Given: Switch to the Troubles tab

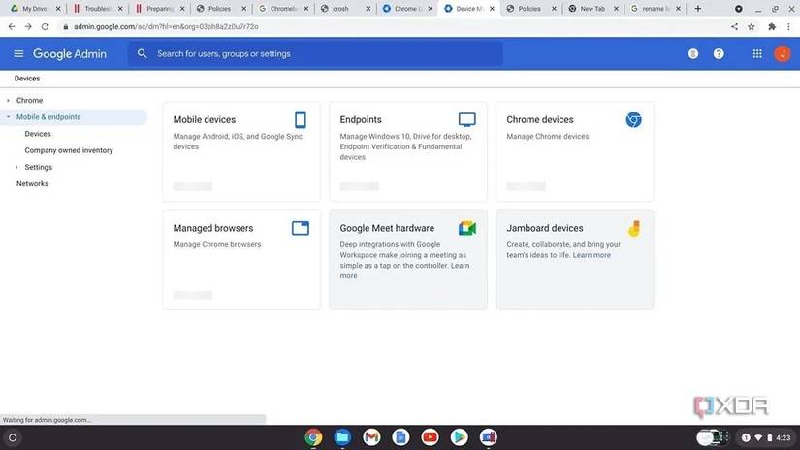Looking at the screenshot, I should click(96, 9).
